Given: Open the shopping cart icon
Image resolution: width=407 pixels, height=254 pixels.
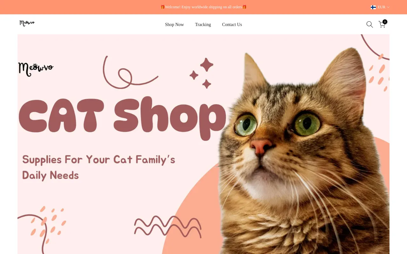Looking at the screenshot, I should point(382,24).
